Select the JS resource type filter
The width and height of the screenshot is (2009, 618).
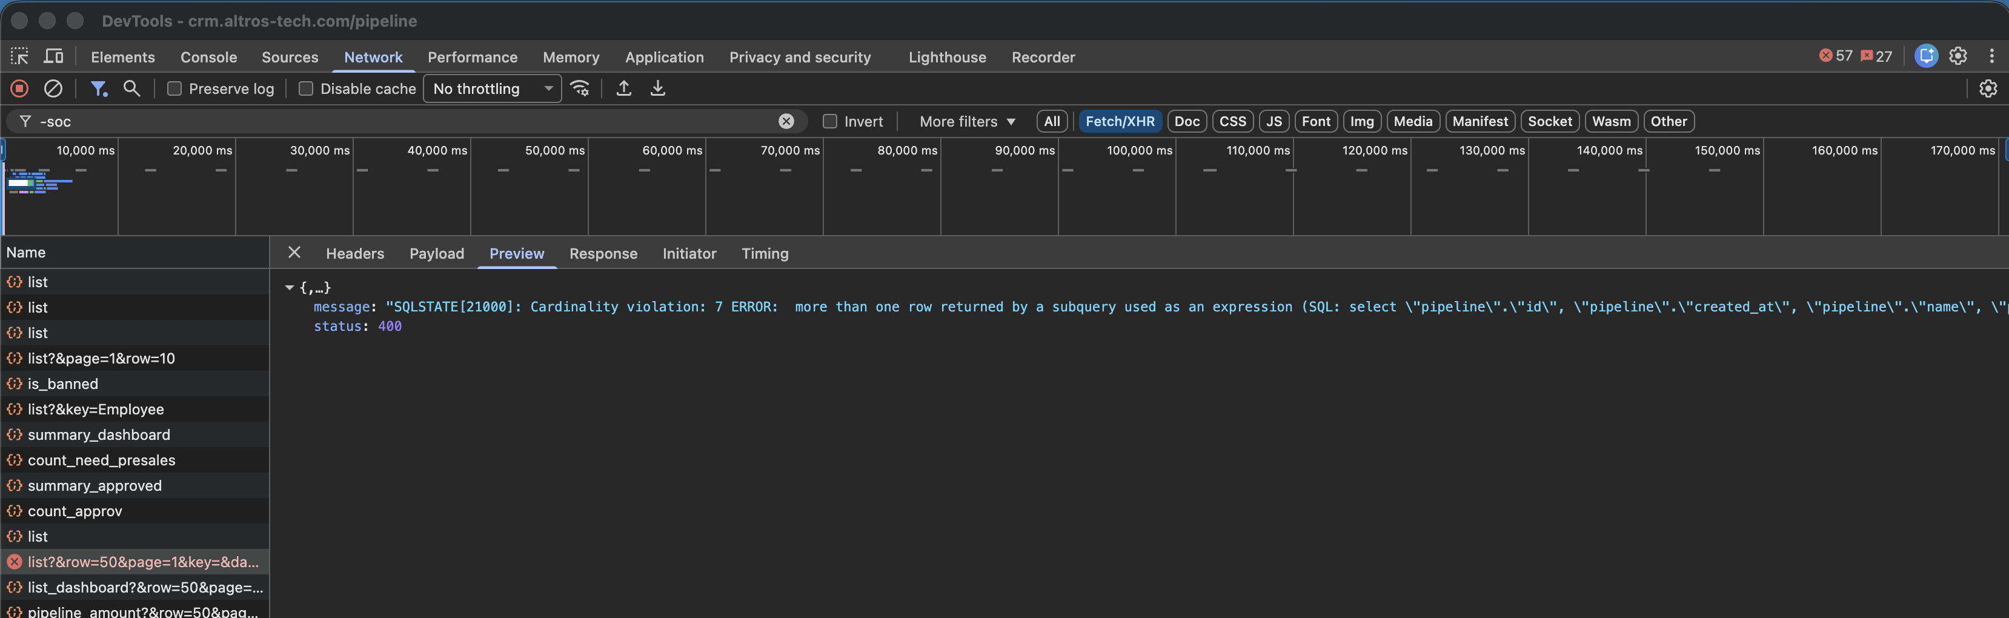[1273, 122]
